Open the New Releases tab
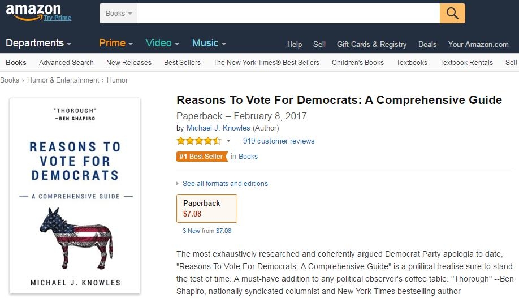Screen dimensions: 519x303 point(129,63)
